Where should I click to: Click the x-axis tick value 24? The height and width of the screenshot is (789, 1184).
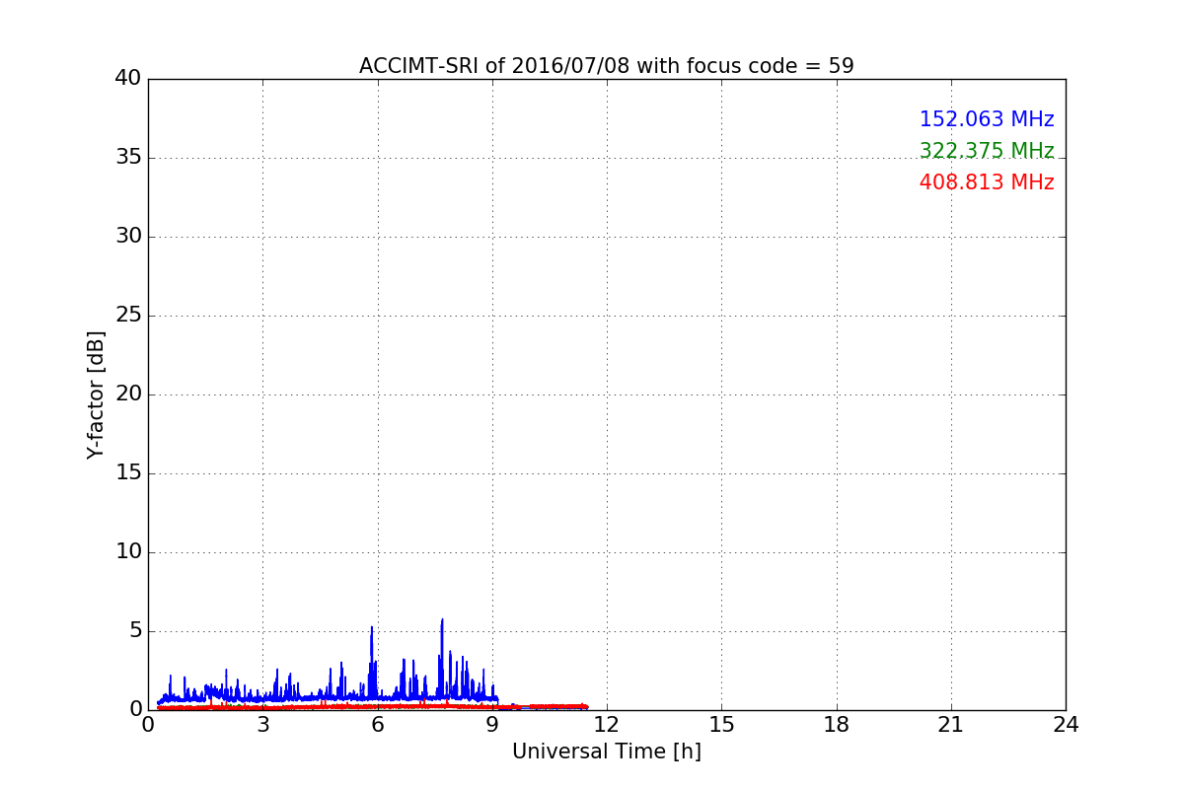point(1066,725)
